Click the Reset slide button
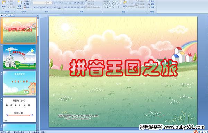The height and width of the screenshot is (133, 208). pos(27,4)
